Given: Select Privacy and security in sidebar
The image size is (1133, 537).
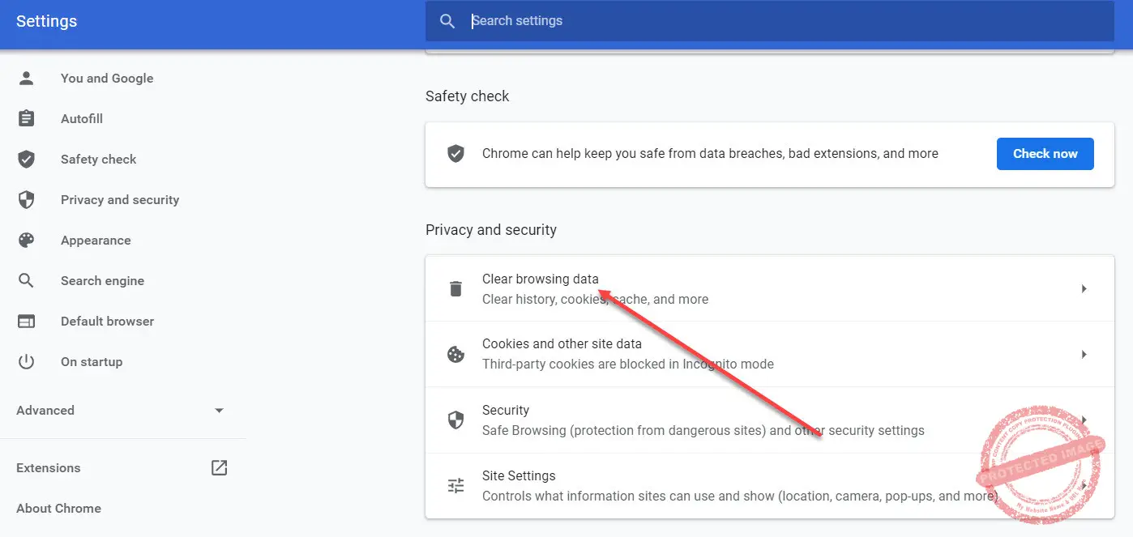Looking at the screenshot, I should (120, 200).
